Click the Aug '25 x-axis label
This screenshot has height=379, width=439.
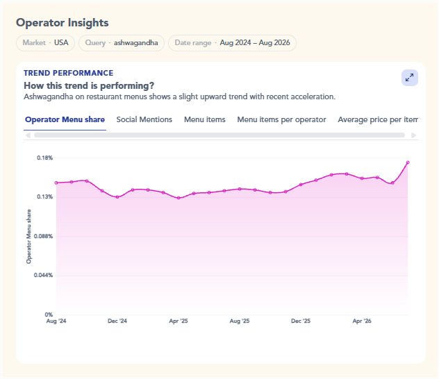coord(240,321)
